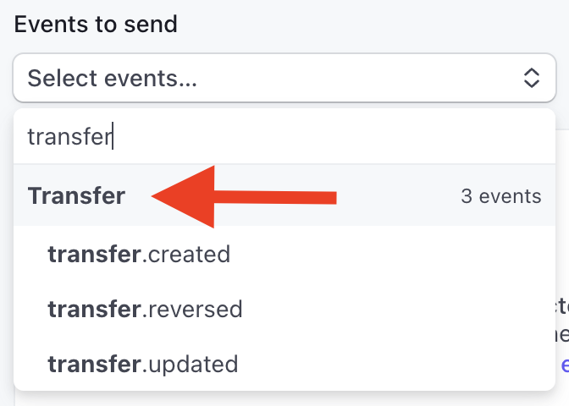Pick transfer.reversed from the list
Viewport: 569px width, 406px height.
(x=145, y=310)
